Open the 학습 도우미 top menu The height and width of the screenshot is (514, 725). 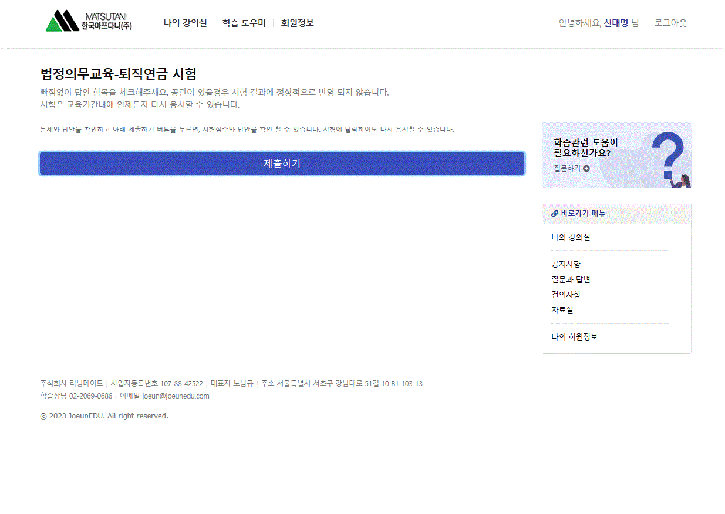coord(244,23)
